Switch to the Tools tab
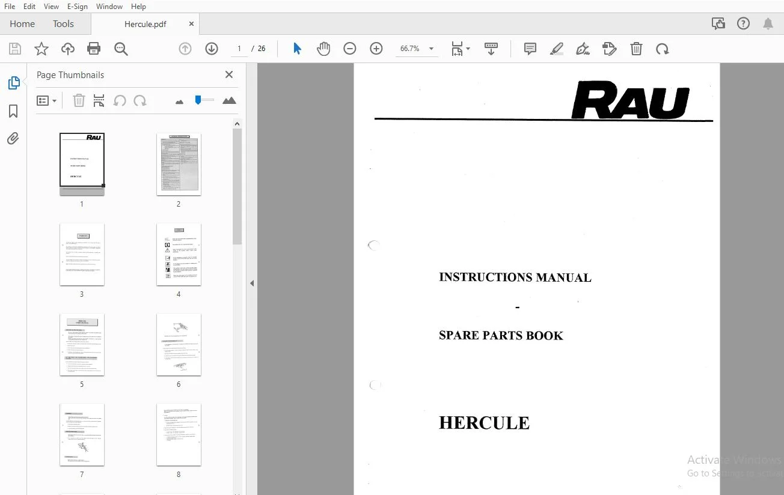784x495 pixels. coord(63,24)
